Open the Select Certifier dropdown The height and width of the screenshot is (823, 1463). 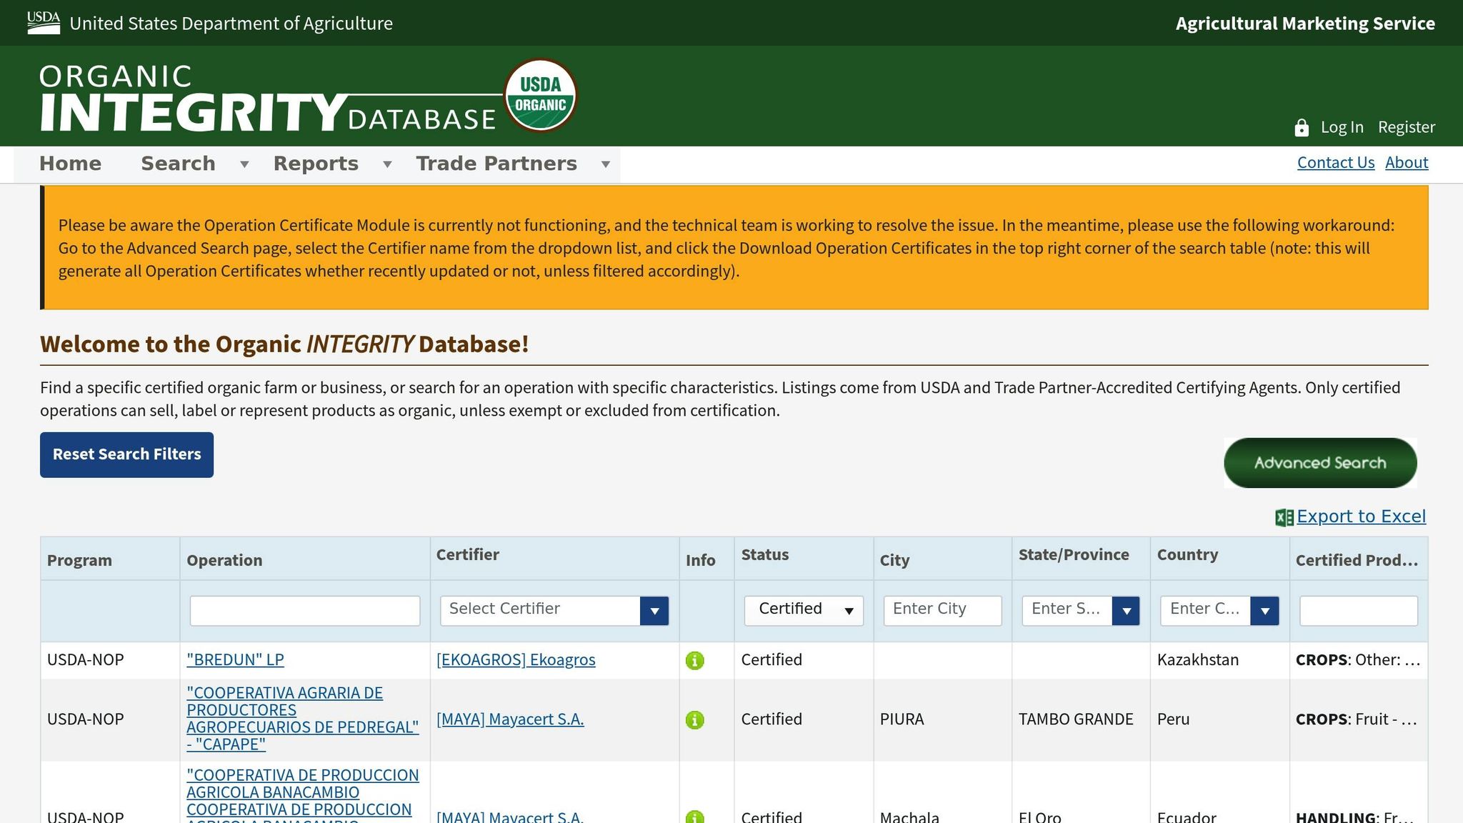pos(653,609)
